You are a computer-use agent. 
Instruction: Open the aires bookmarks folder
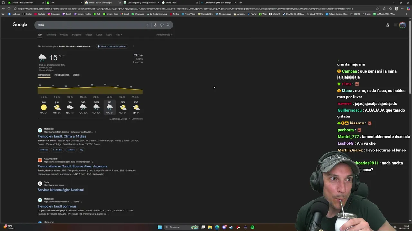367,14
